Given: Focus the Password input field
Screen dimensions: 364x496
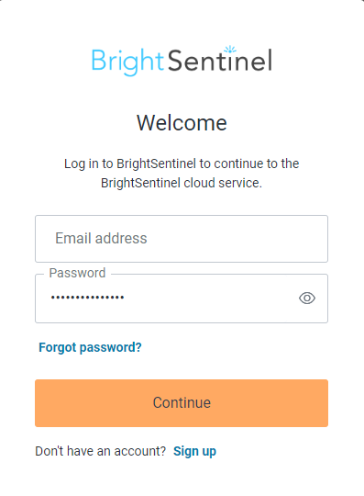Looking at the screenshot, I should coord(182,299).
